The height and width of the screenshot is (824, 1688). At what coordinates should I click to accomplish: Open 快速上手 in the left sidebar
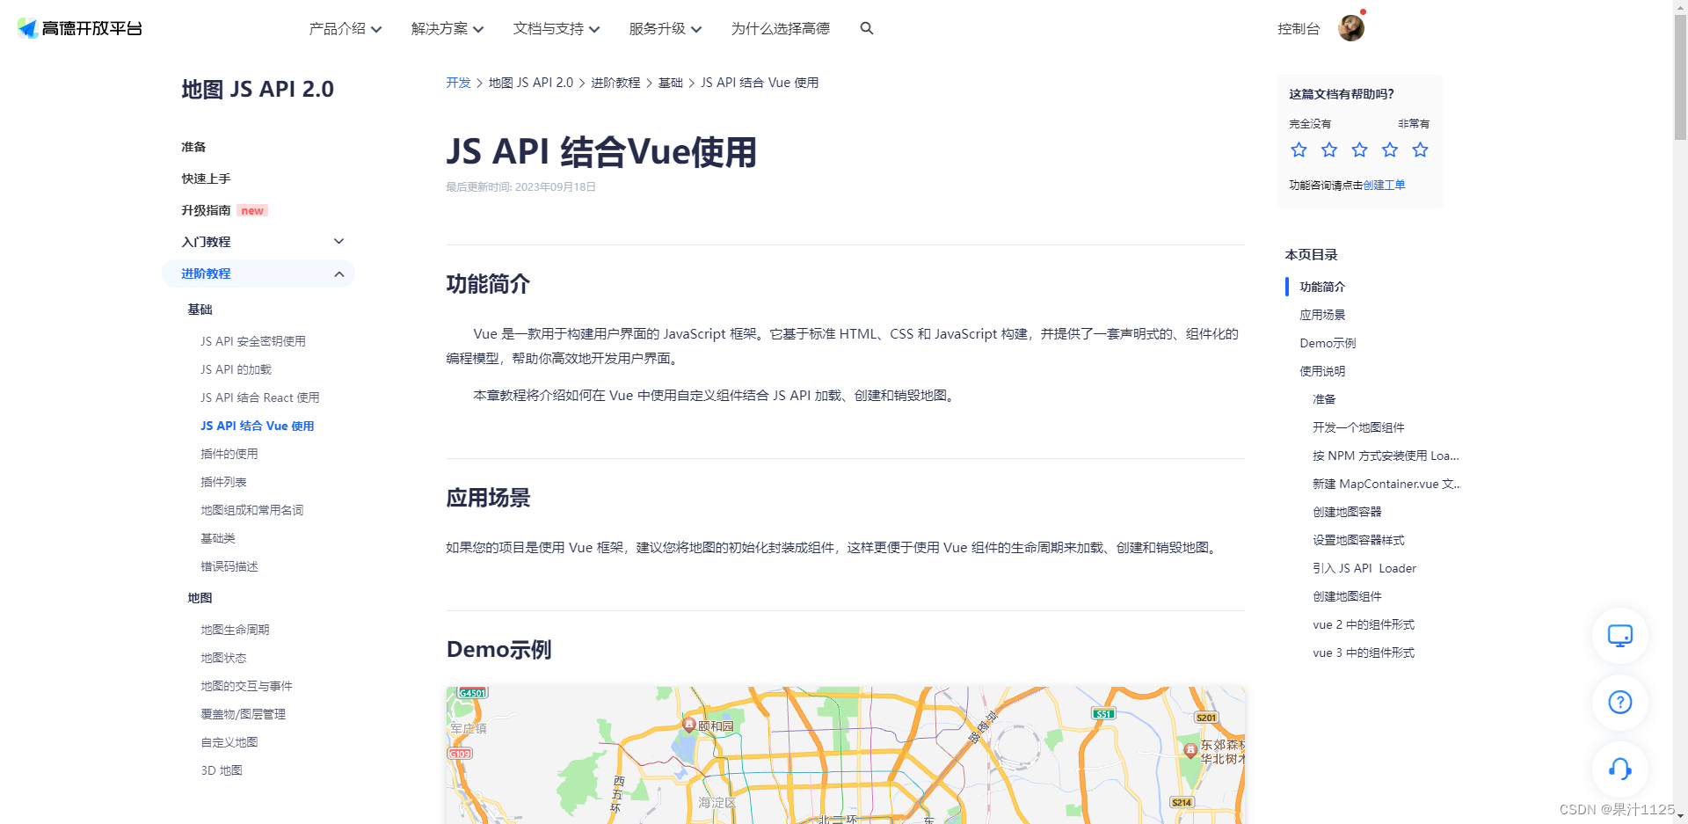point(206,179)
